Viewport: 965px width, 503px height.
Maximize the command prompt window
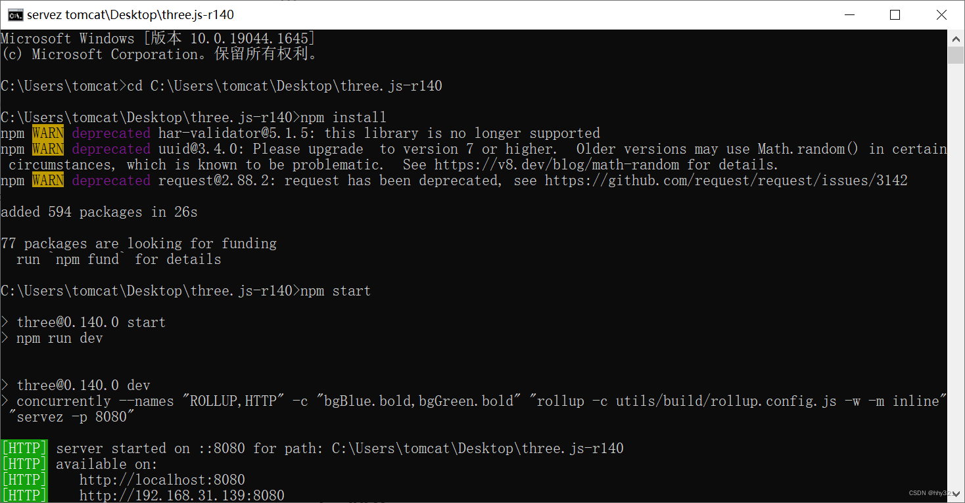(x=895, y=14)
